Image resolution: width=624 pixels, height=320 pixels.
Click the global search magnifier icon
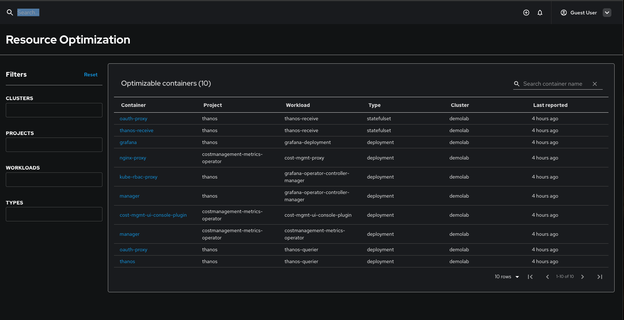coord(10,13)
